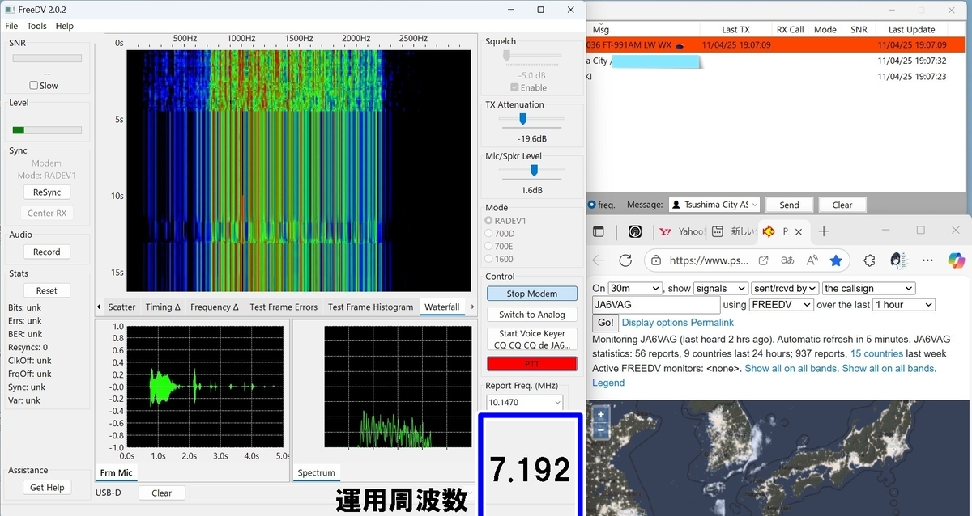Open the File menu in FreeDV
Viewport: 972px width, 516px height.
tap(11, 26)
